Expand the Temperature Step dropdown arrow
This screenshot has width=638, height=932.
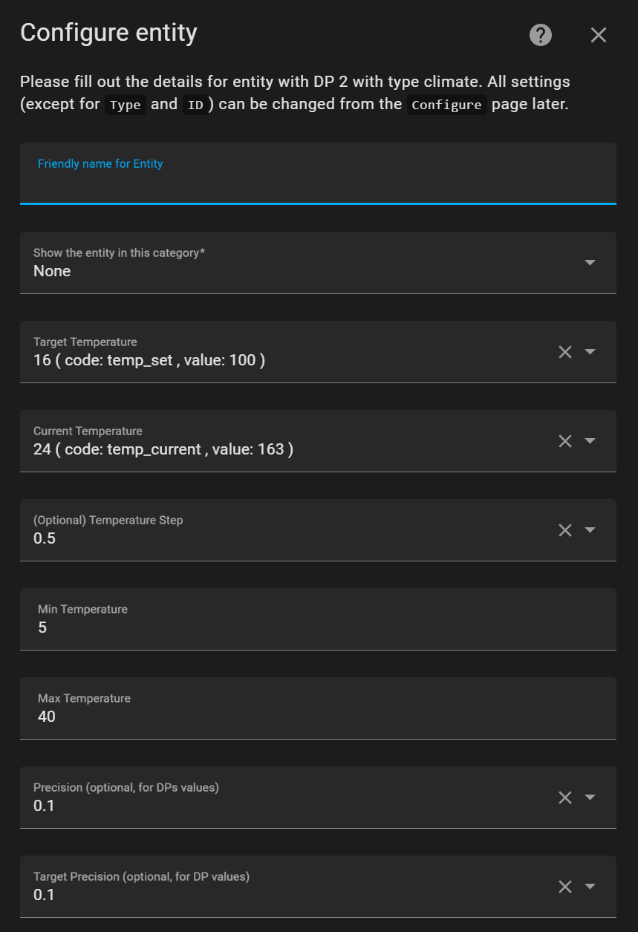[x=590, y=530]
